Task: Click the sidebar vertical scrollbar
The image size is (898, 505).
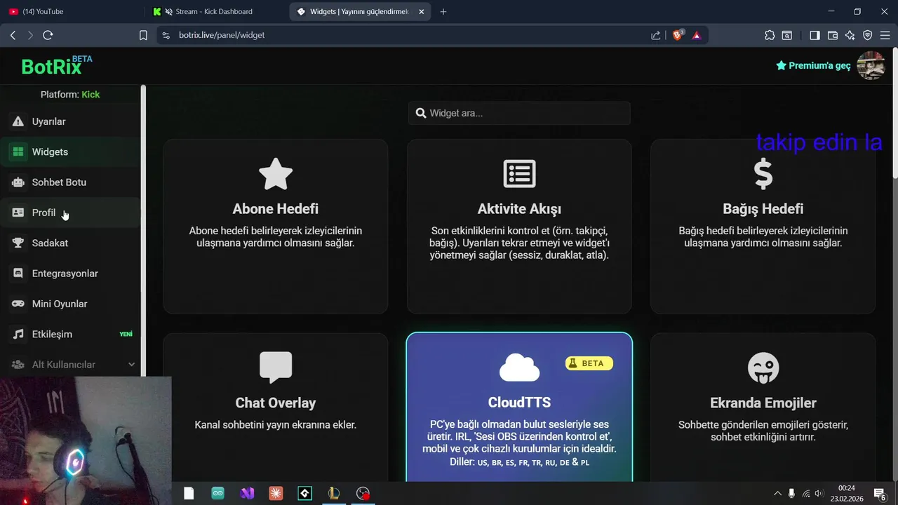Action: tap(143, 231)
